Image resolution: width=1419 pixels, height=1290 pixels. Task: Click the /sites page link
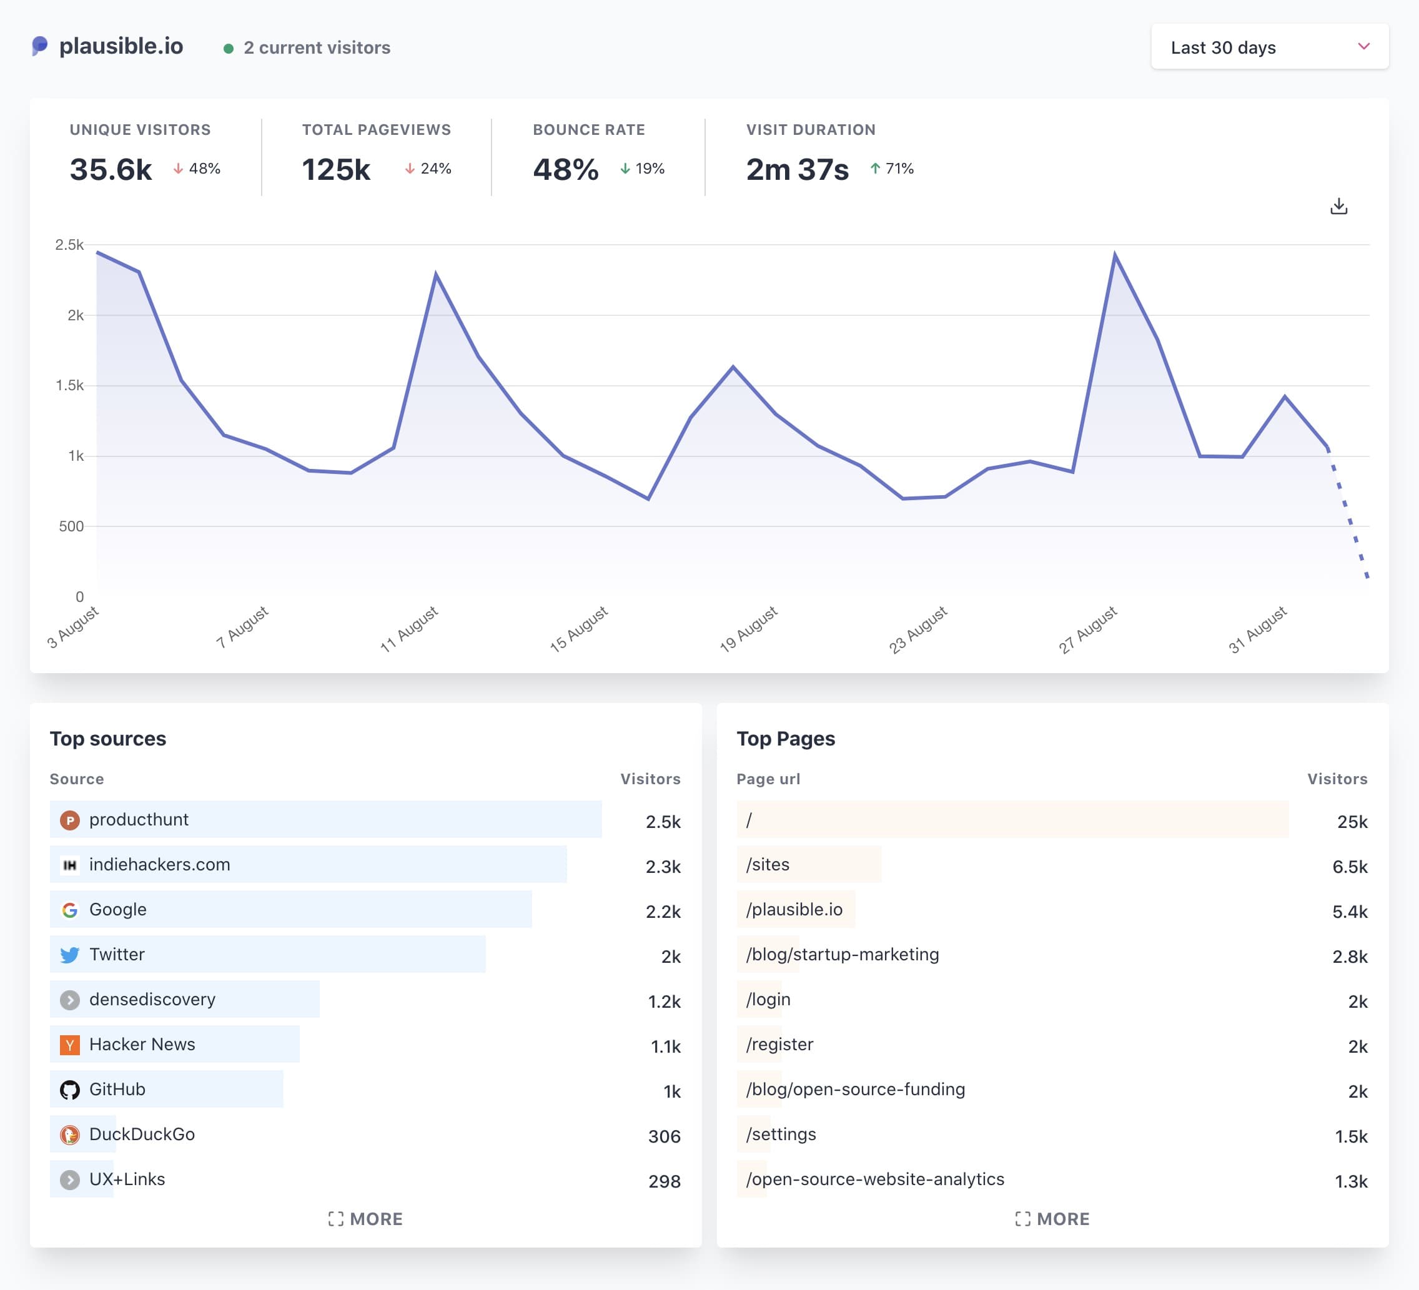(x=767, y=865)
